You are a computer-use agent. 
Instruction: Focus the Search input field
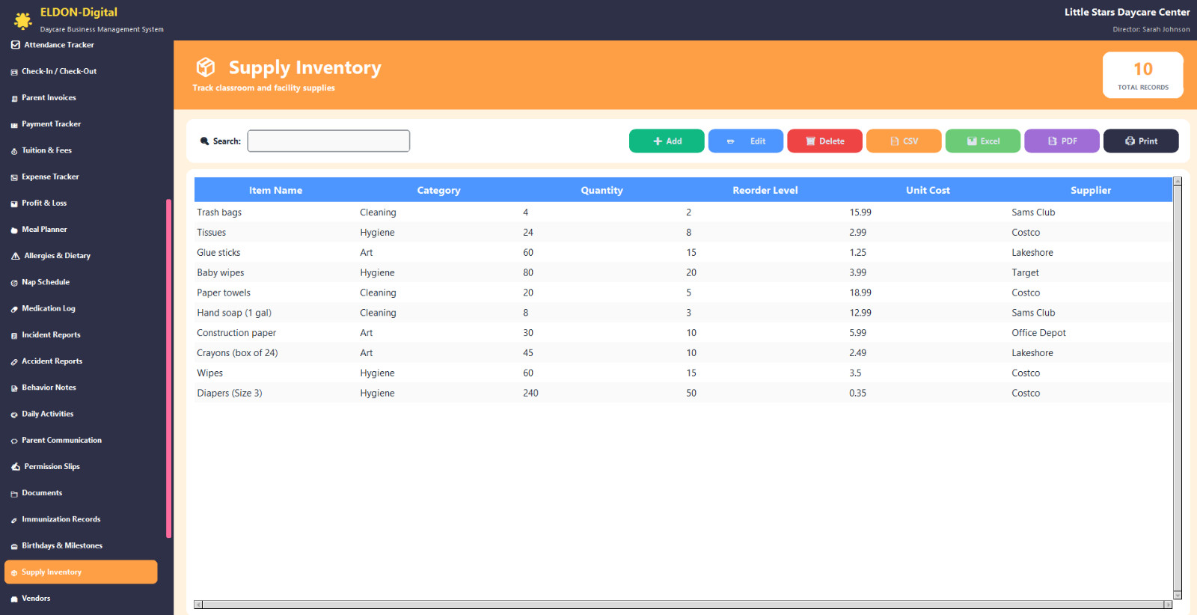click(x=328, y=141)
